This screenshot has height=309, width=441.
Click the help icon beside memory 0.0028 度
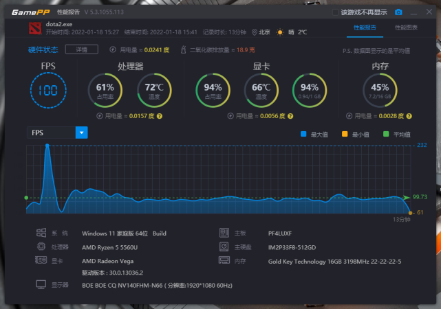(x=409, y=116)
